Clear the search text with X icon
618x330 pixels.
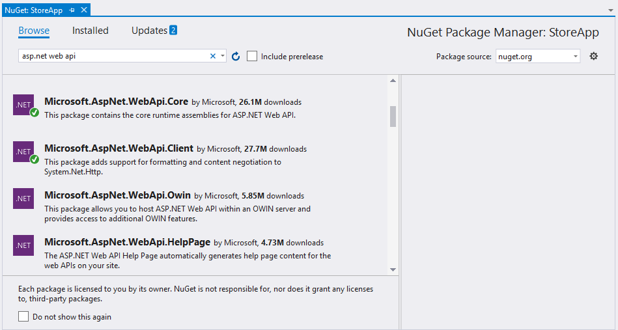coord(212,57)
